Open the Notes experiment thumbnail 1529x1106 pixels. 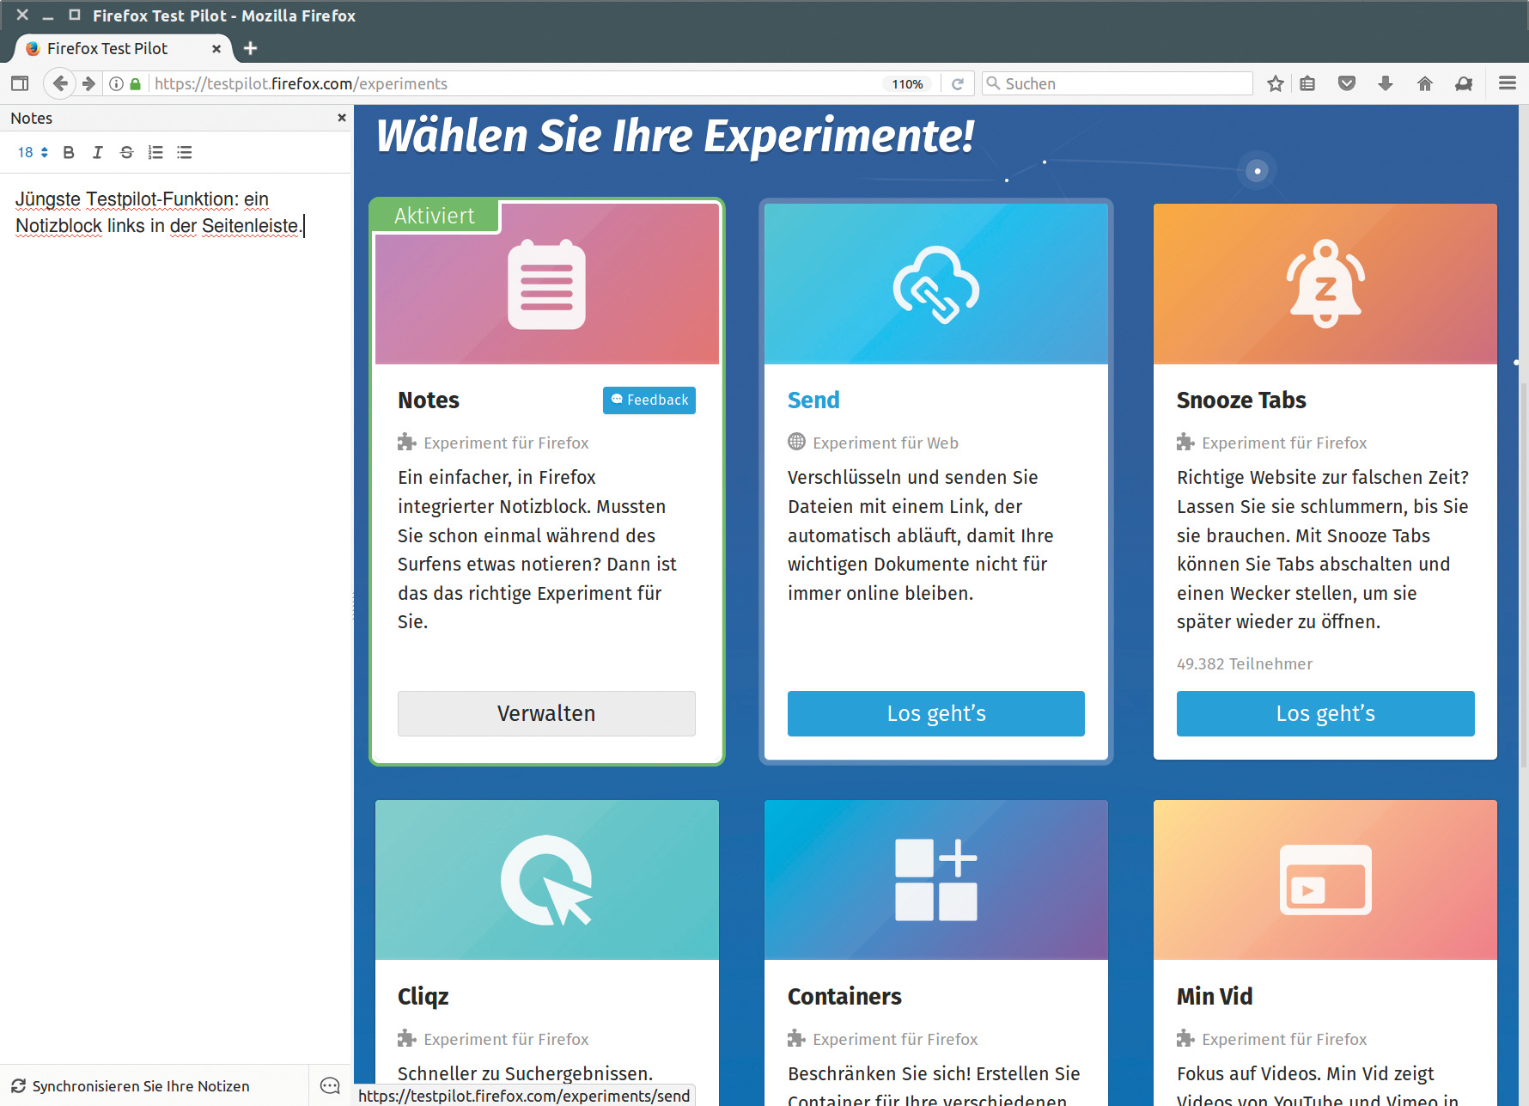[x=547, y=284]
